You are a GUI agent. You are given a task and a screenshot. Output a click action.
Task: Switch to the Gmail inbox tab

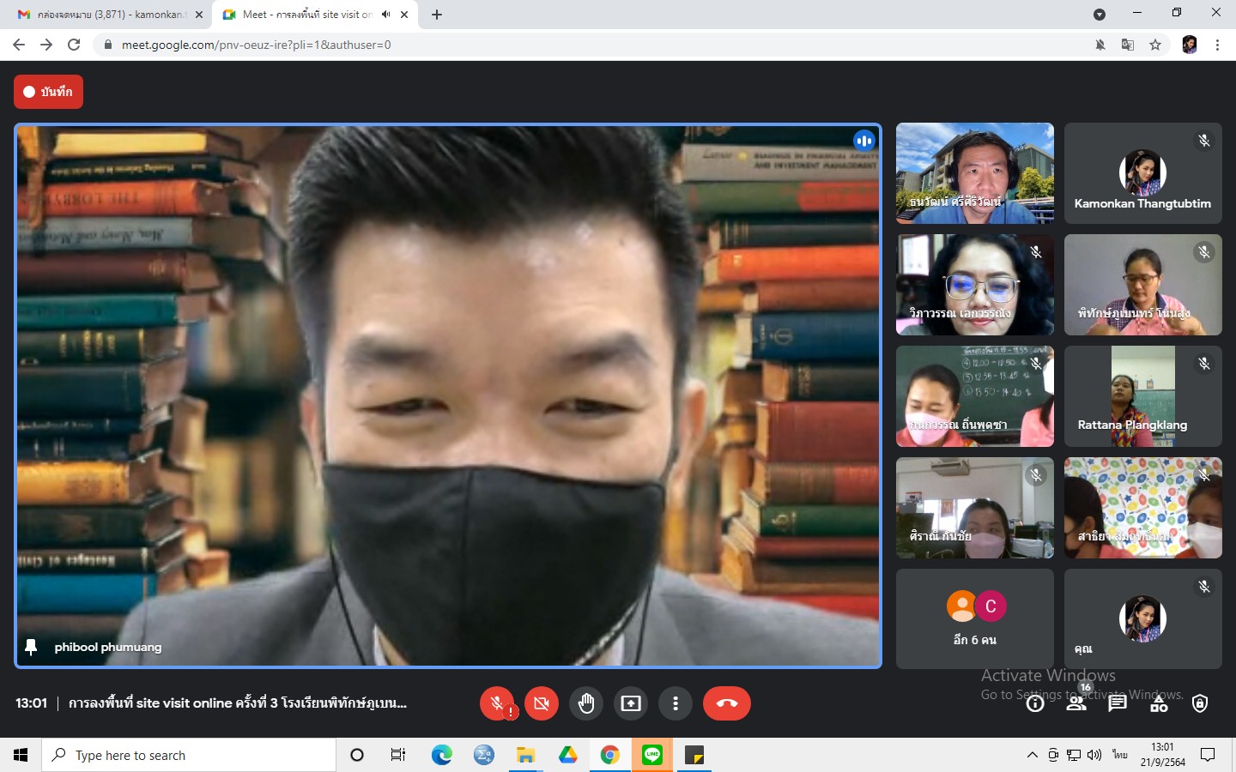(x=106, y=15)
